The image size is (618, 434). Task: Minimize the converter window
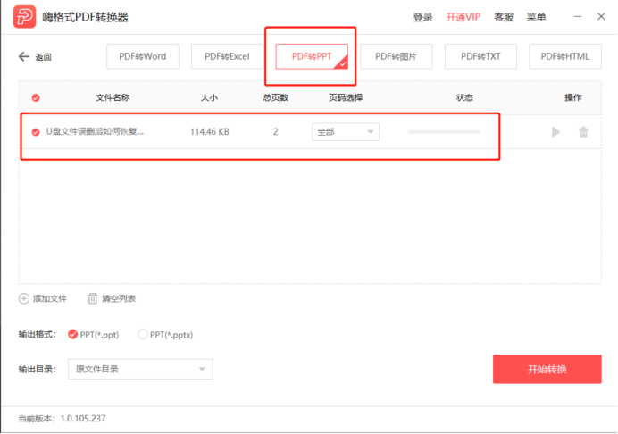click(578, 17)
